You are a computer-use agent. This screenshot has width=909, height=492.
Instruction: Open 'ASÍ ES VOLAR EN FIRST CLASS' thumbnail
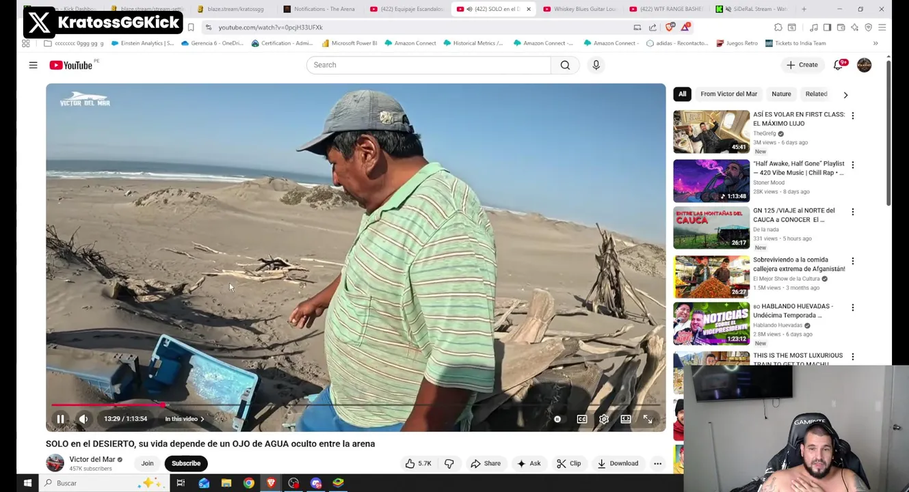711,131
